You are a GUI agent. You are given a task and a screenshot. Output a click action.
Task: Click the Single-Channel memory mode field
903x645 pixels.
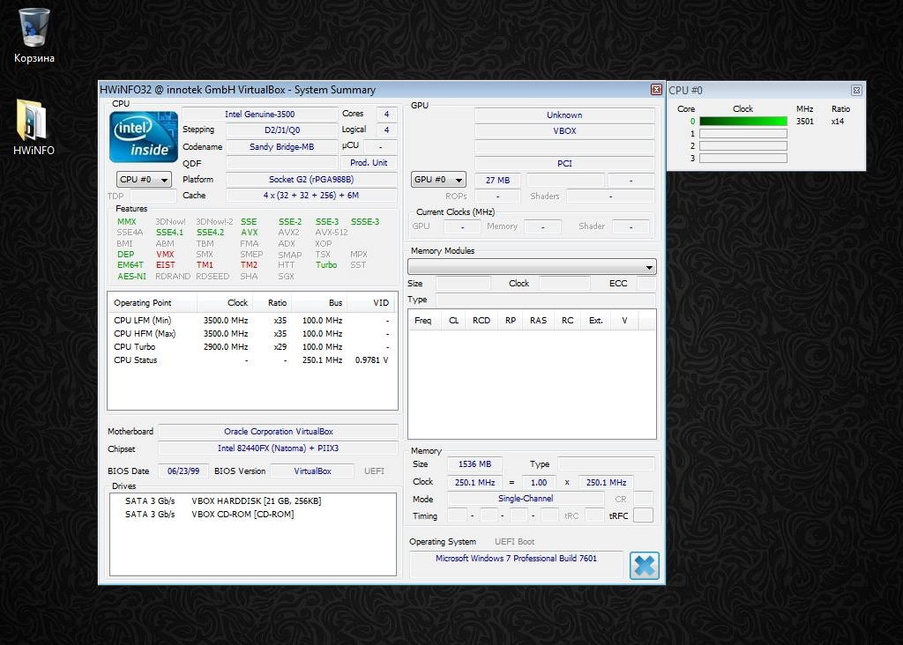(526, 499)
